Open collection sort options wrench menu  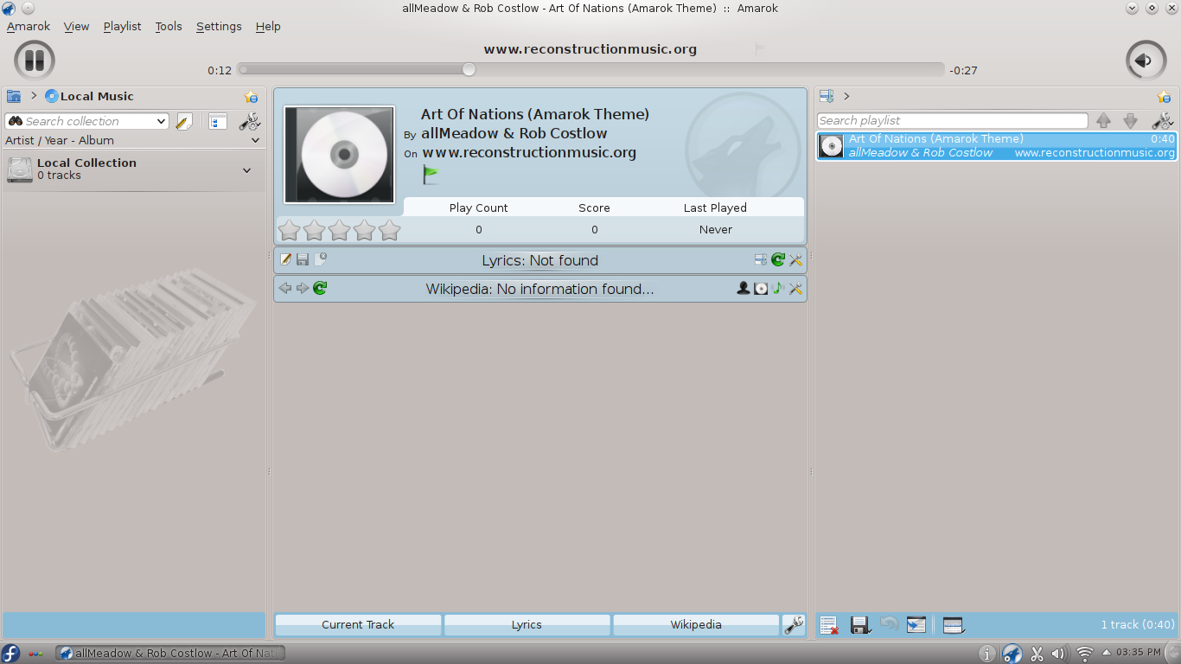(249, 121)
